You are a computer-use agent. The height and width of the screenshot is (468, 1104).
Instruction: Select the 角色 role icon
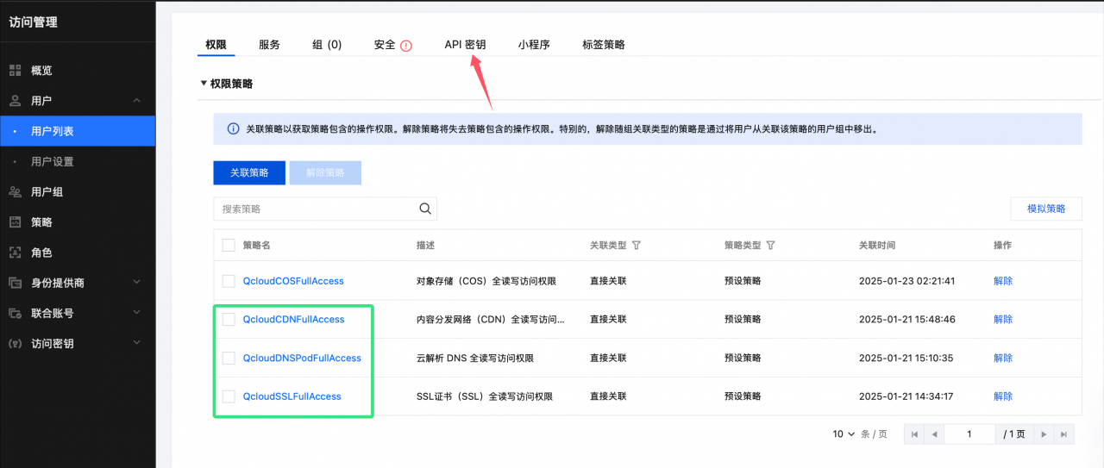(15, 253)
